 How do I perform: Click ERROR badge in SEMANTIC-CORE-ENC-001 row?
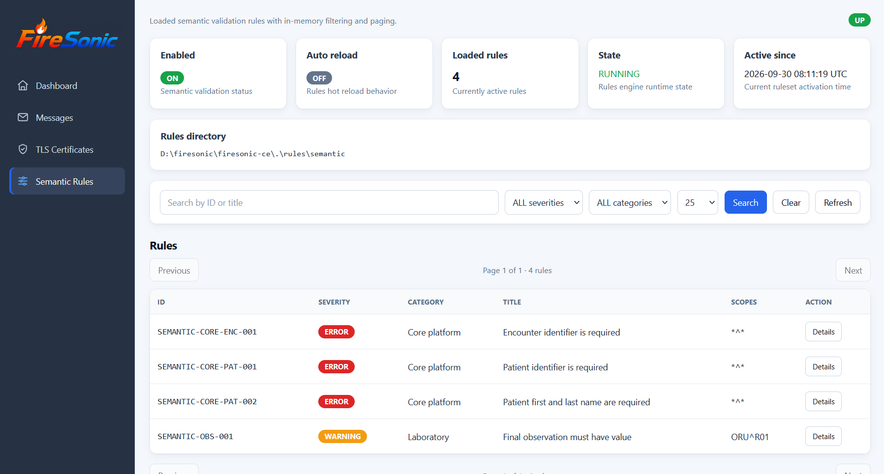click(336, 332)
